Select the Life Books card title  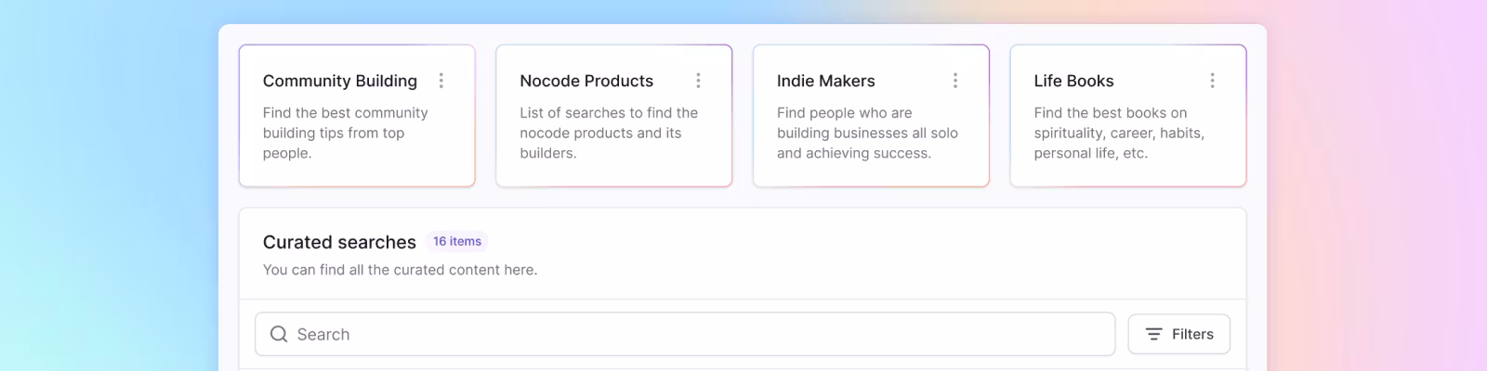click(x=1073, y=81)
